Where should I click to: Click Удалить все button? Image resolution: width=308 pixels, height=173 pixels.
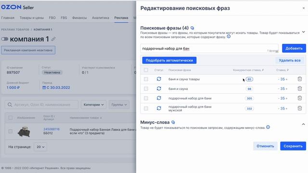click(x=290, y=60)
